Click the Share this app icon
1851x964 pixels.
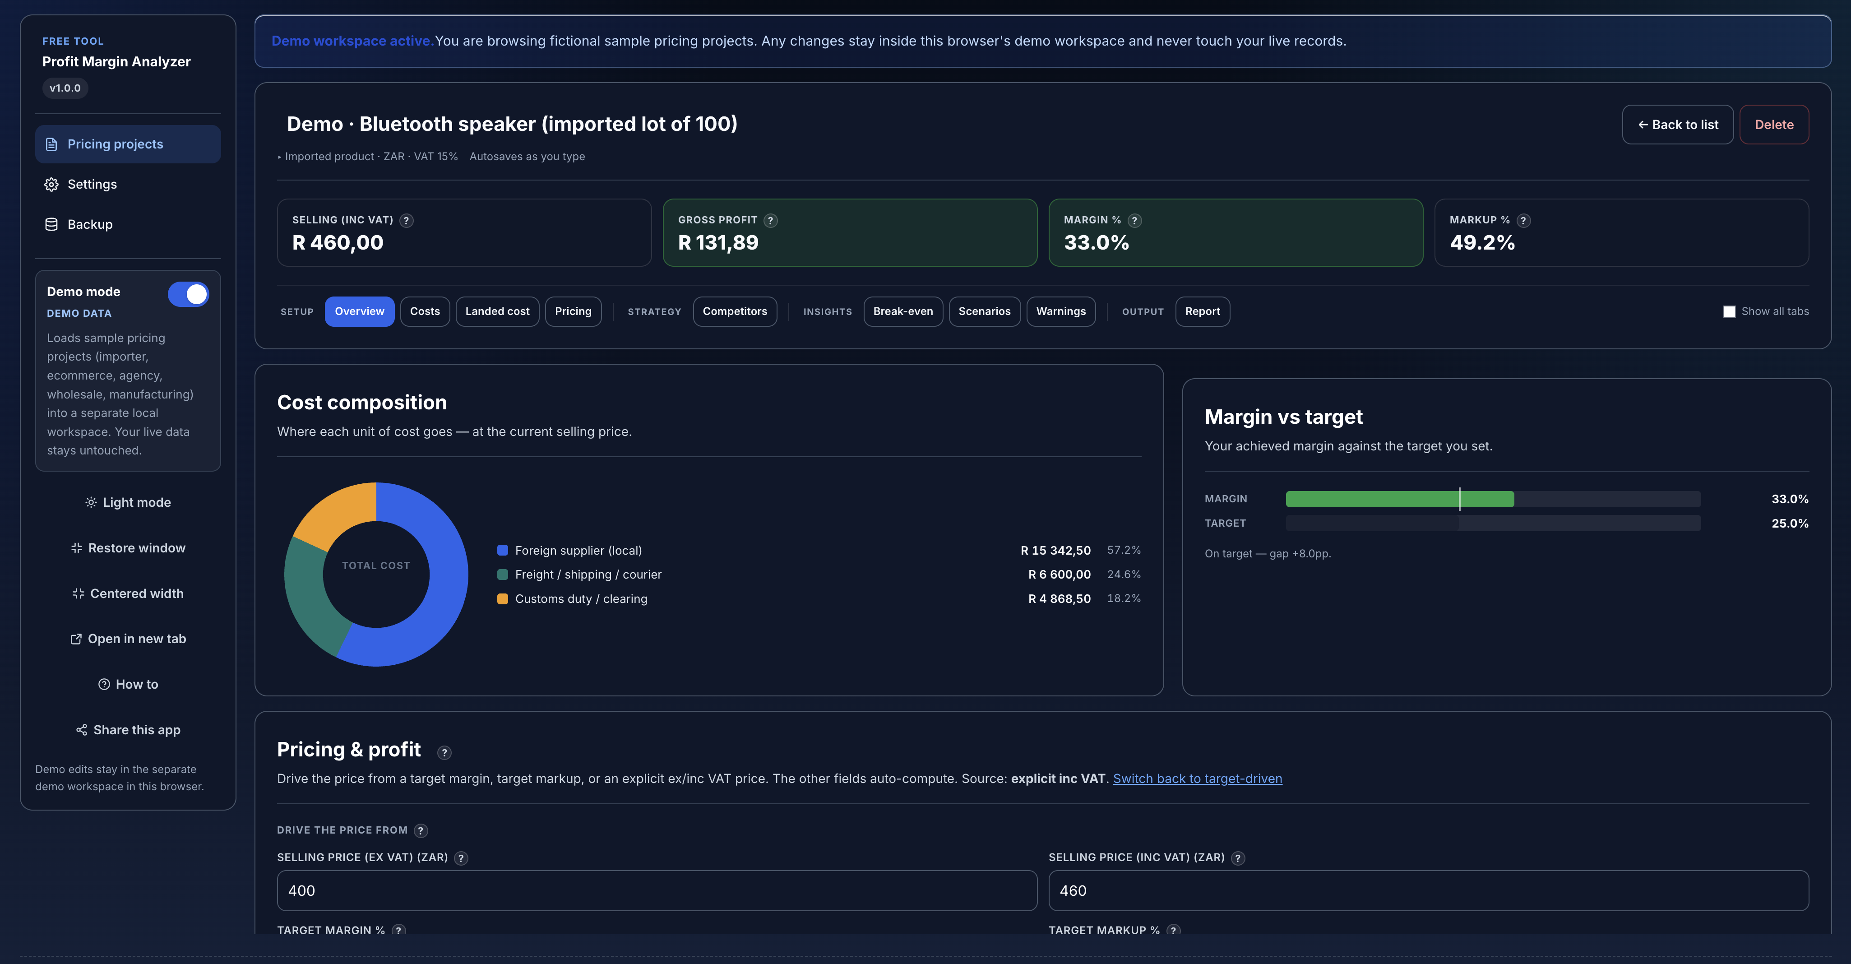click(x=82, y=730)
